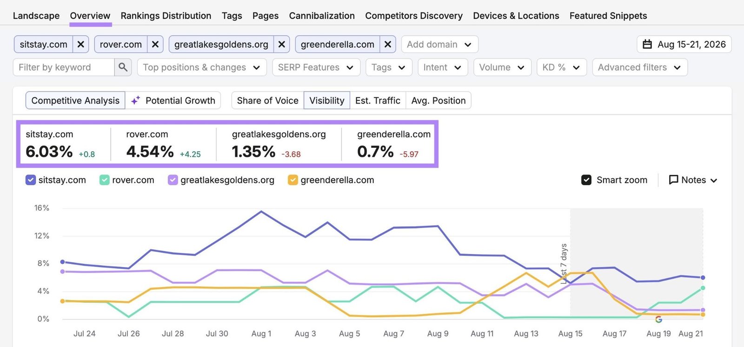Screen dimensions: 744x347
Task: Open the KD % filter dropdown
Action: click(562, 67)
